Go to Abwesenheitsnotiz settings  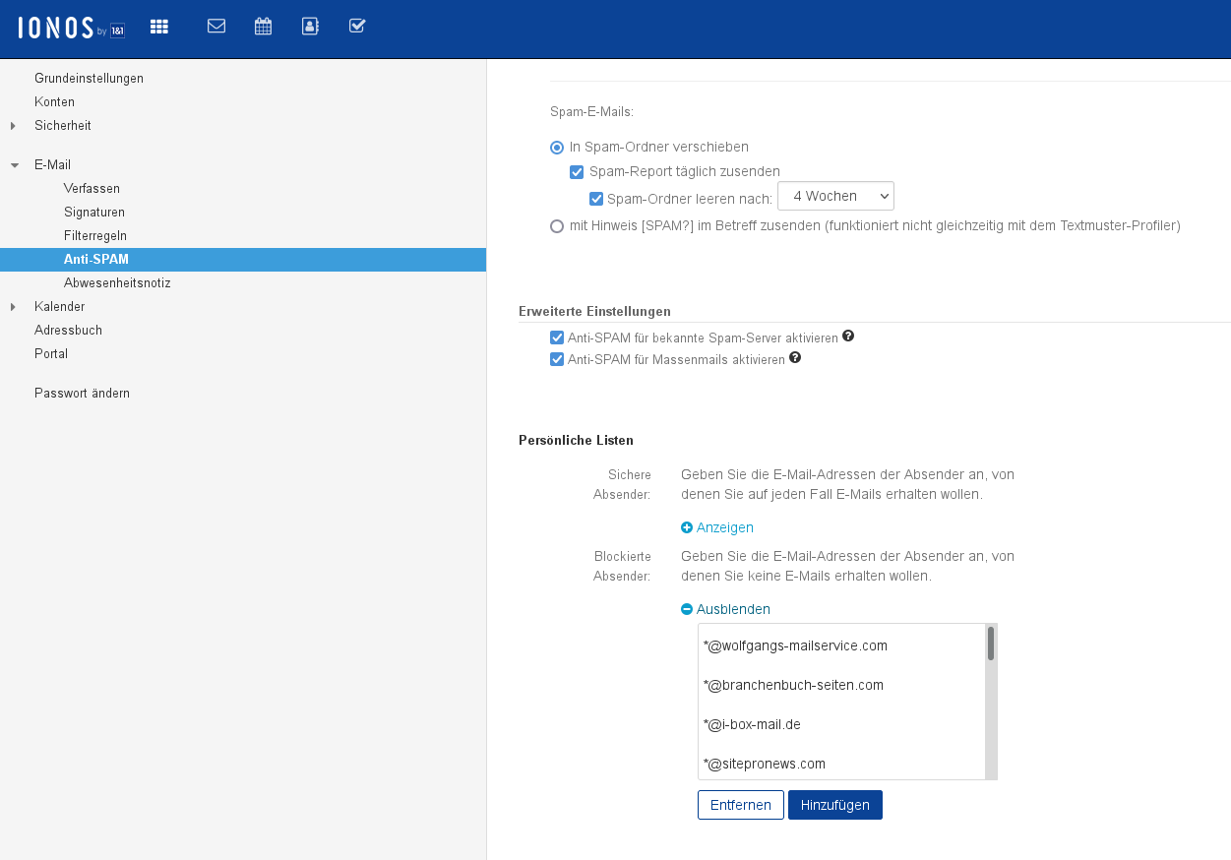click(x=117, y=283)
